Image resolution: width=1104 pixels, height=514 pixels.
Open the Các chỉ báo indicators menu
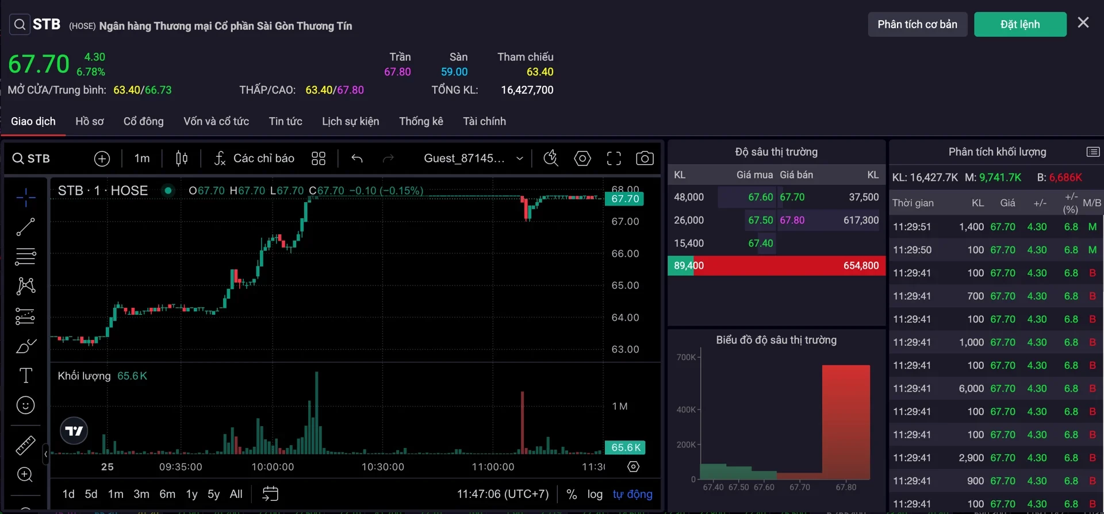[254, 159]
